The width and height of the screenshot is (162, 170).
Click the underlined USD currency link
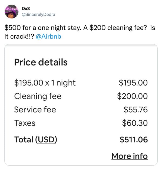(46, 139)
